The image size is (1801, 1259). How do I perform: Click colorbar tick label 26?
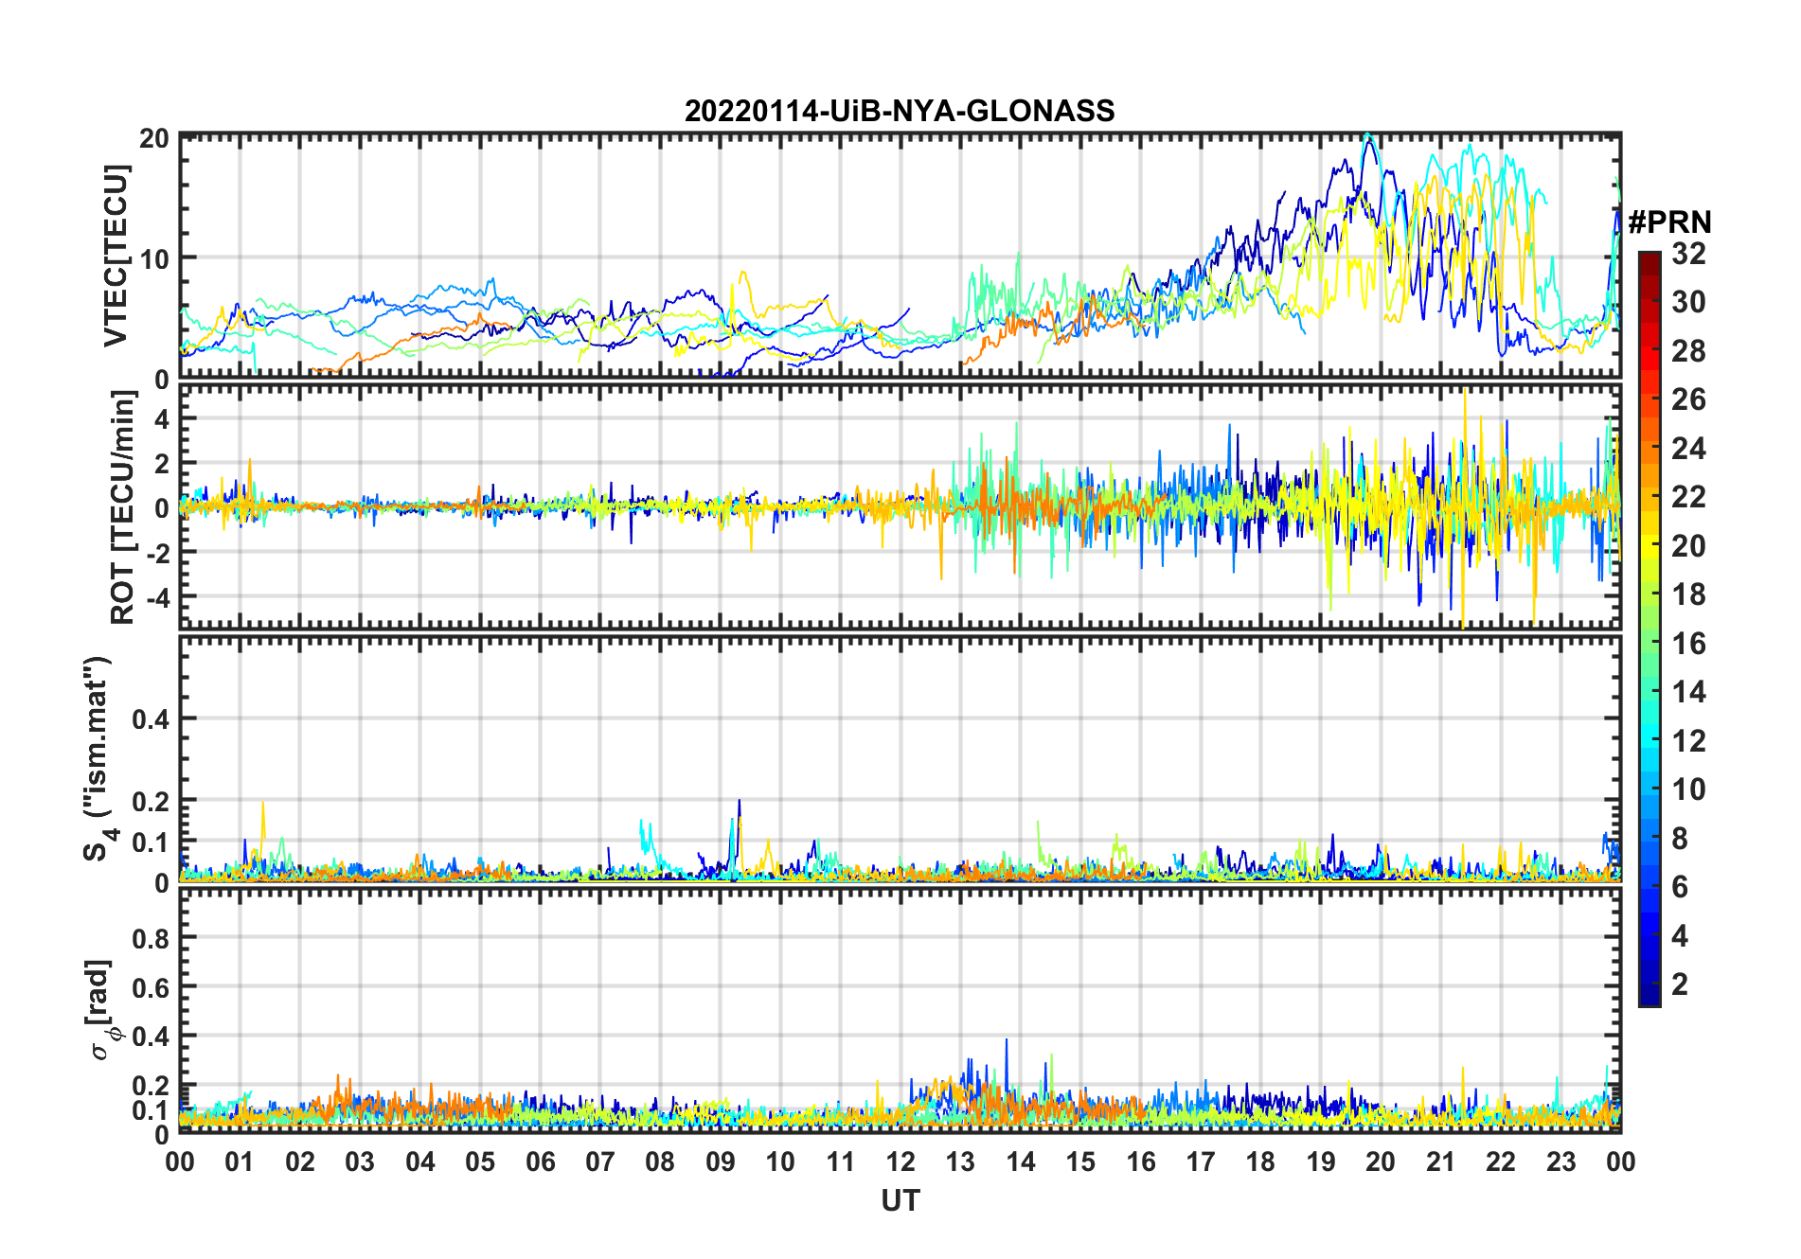(x=1688, y=399)
